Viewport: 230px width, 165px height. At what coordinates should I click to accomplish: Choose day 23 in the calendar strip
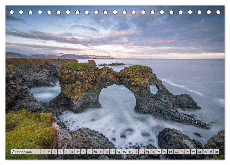point(170,152)
